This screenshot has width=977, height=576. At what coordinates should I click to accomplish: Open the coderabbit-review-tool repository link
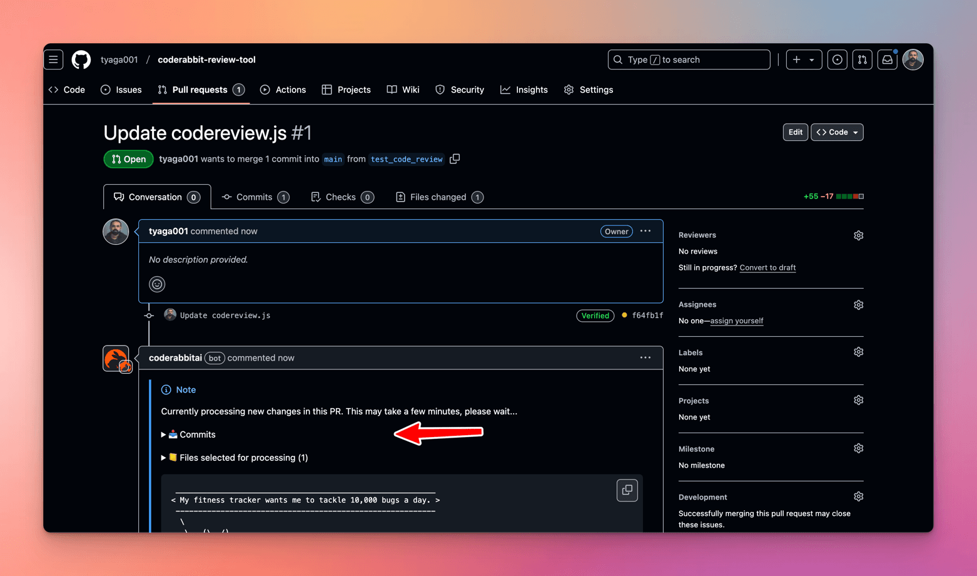[206, 59]
